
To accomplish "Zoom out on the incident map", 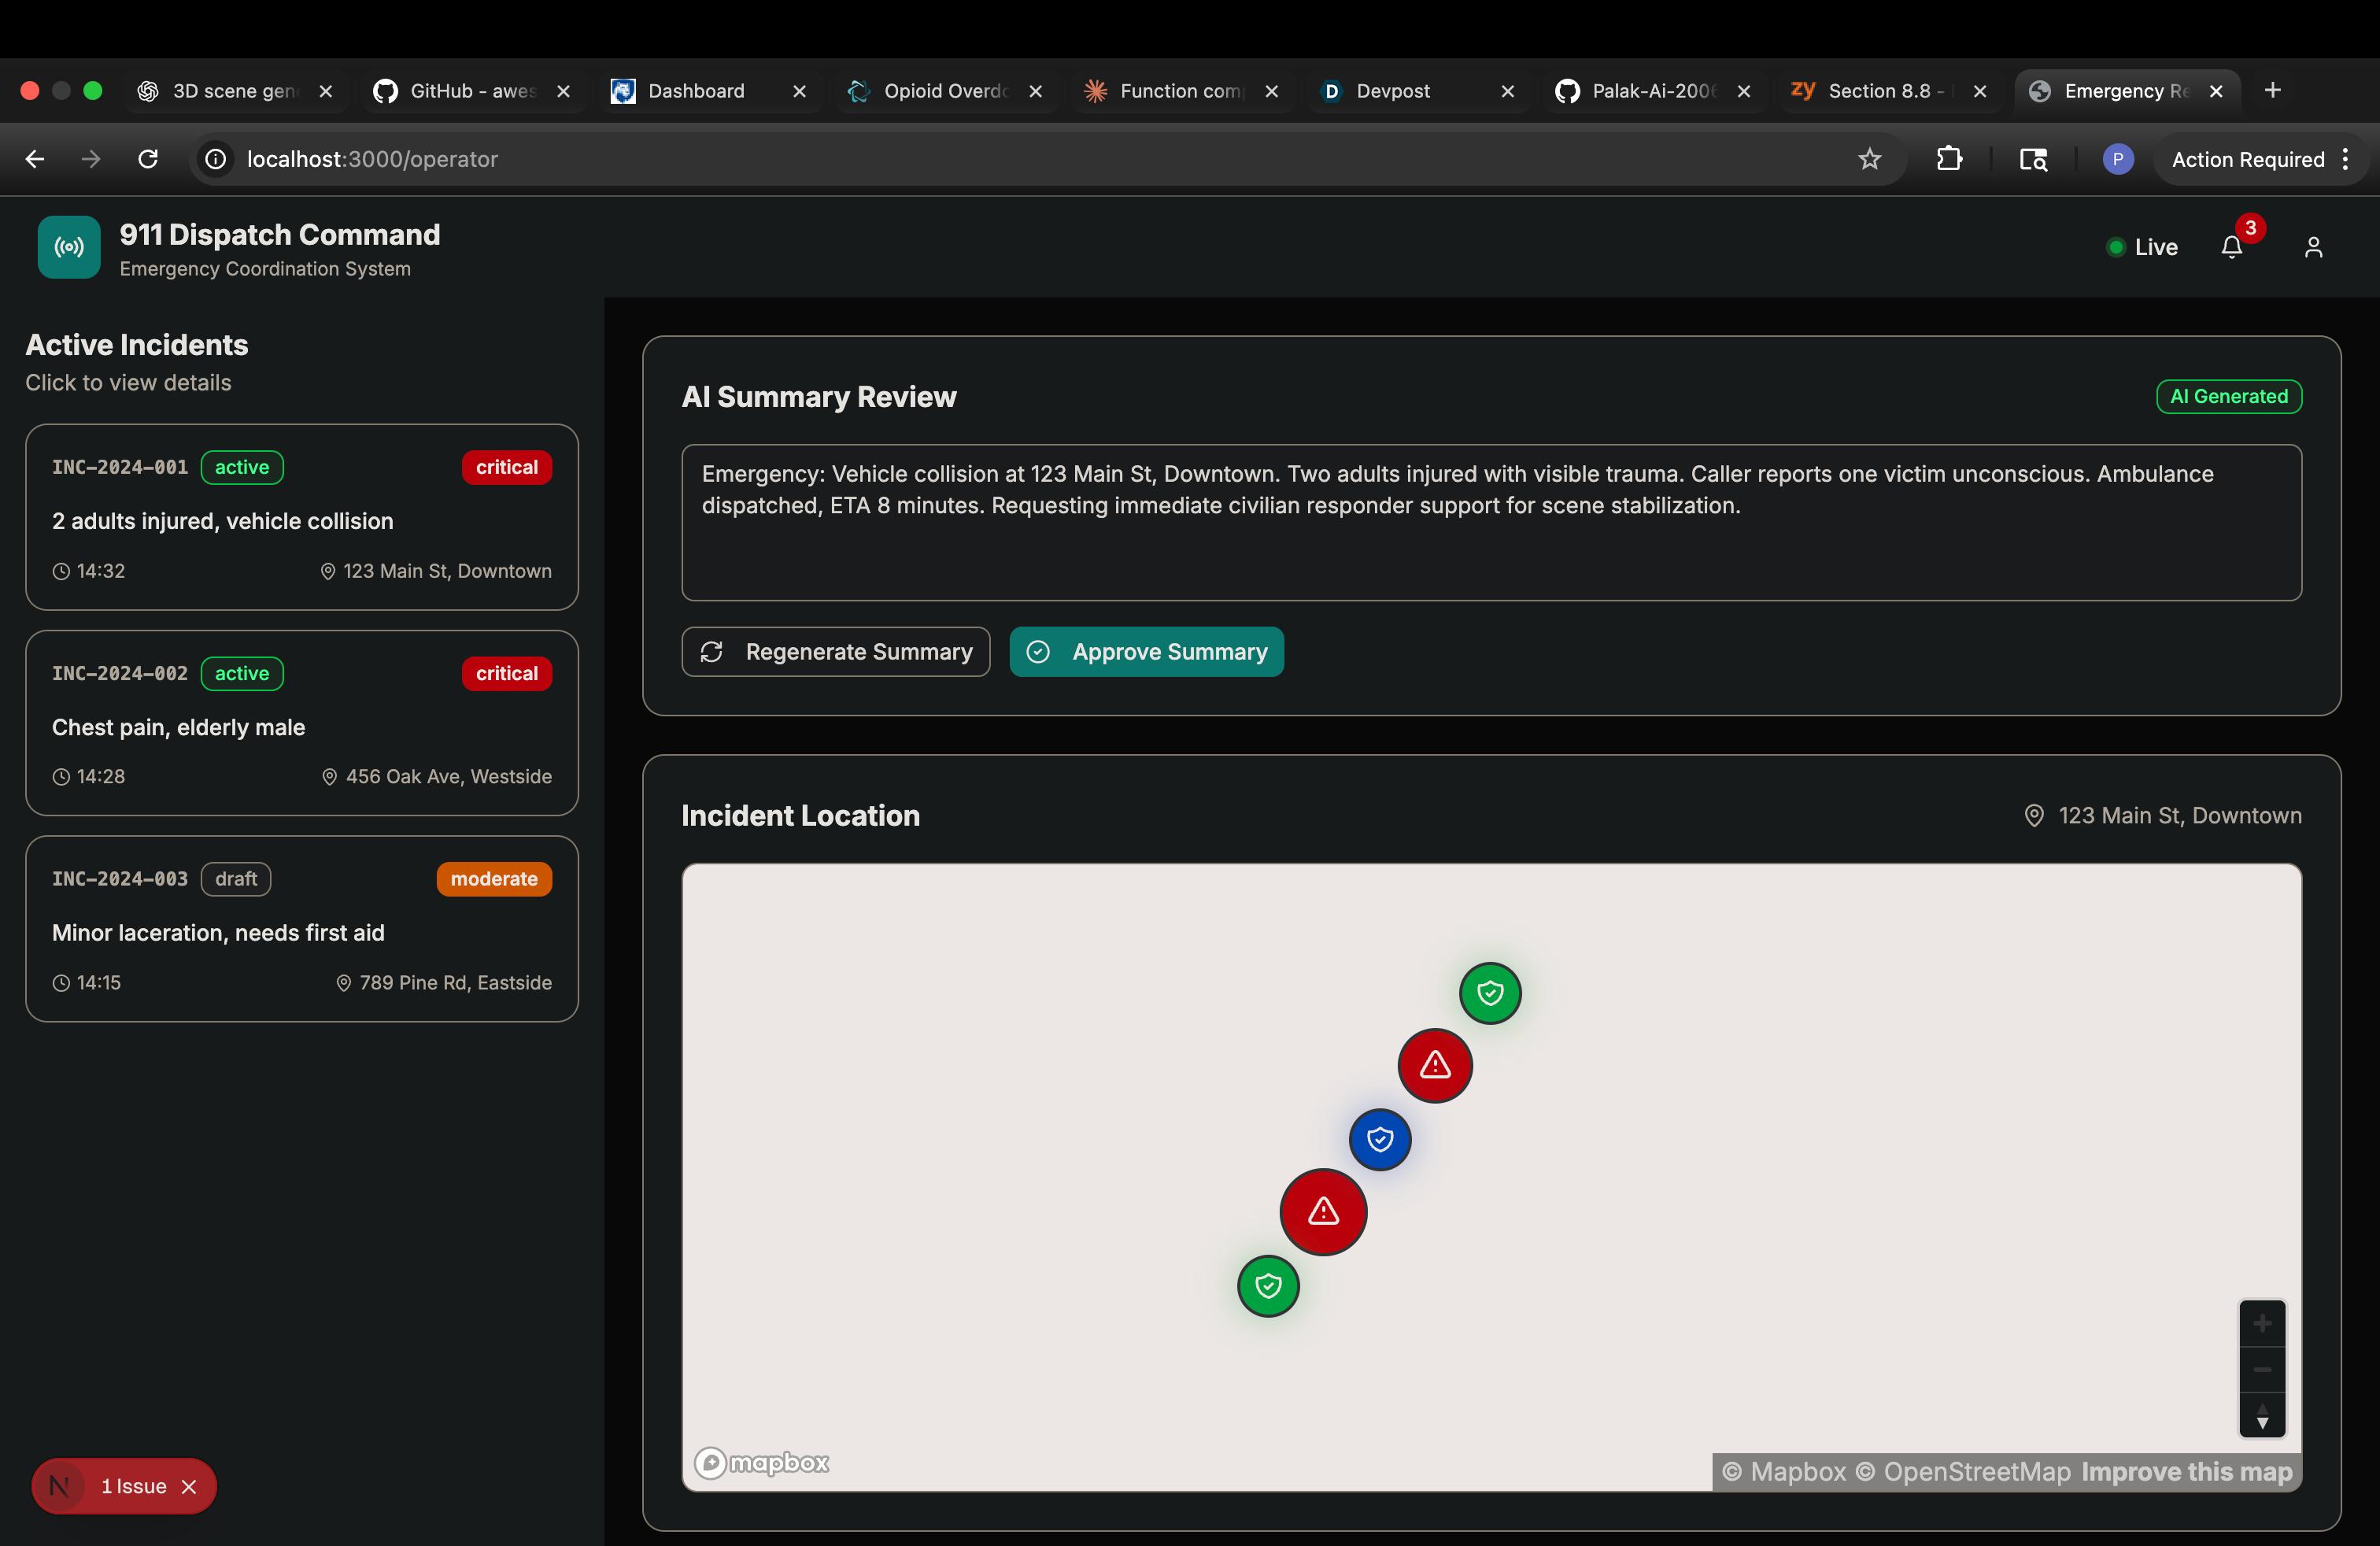I will pos(2262,1370).
